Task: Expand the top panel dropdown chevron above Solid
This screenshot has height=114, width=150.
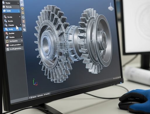Action: click(18, 3)
